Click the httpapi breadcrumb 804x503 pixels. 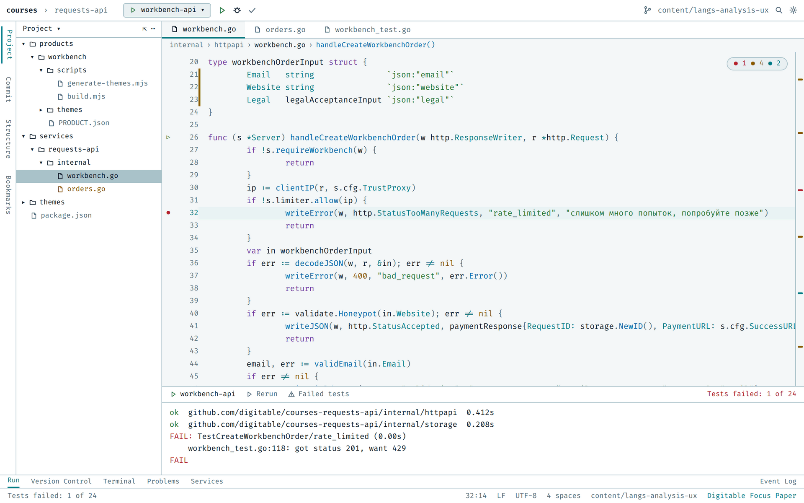tap(229, 45)
